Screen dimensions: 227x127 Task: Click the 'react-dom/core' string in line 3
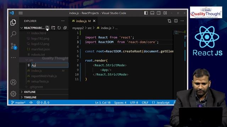142,42
